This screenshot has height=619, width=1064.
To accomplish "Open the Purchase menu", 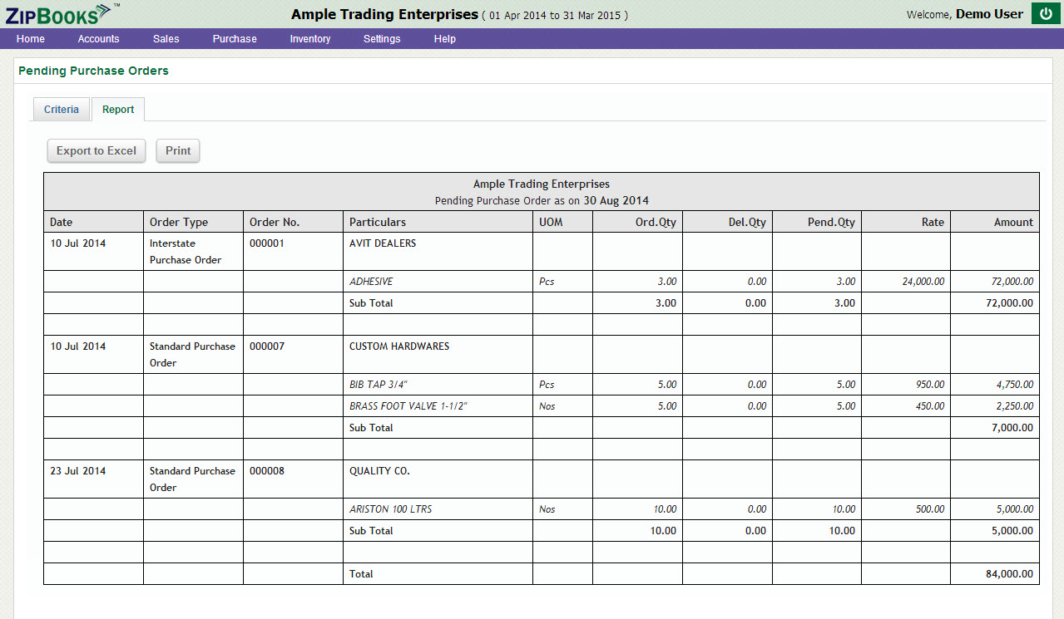I will (235, 39).
